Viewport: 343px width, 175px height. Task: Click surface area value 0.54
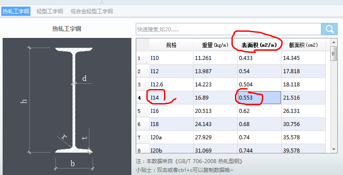click(259, 71)
